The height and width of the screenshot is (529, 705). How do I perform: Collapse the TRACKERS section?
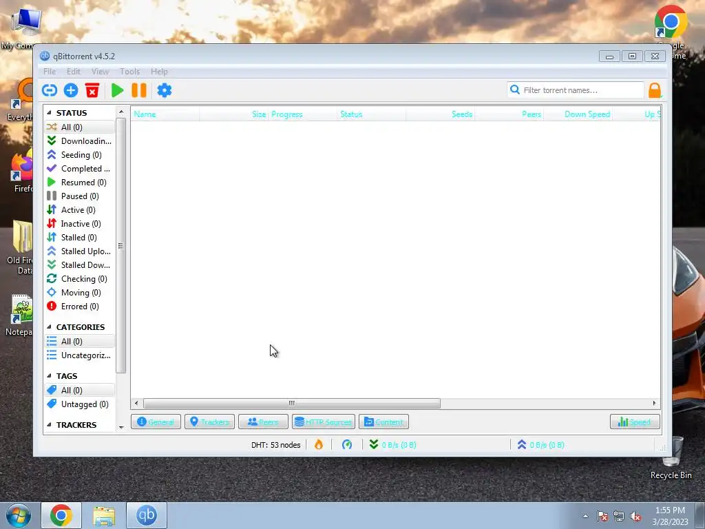tap(49, 424)
